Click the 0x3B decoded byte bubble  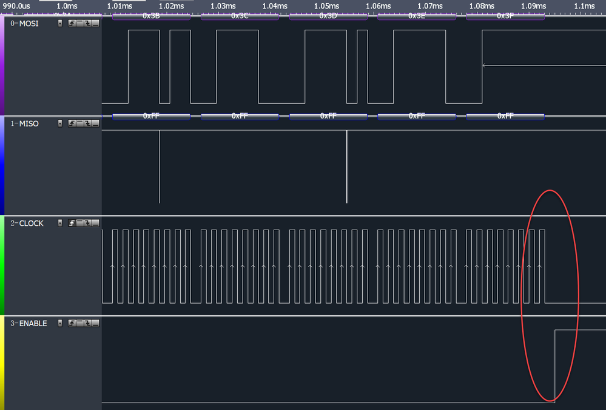[x=151, y=16]
